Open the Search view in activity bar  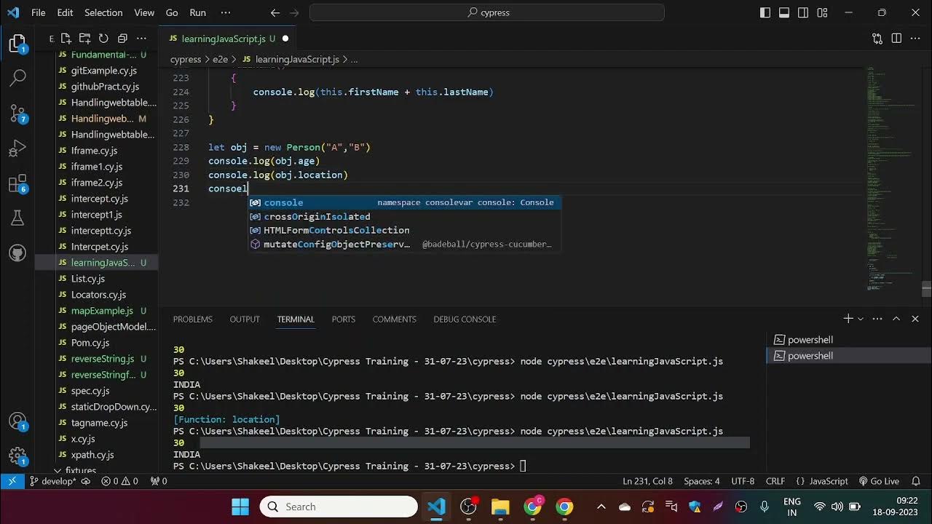pyautogui.click(x=17, y=77)
